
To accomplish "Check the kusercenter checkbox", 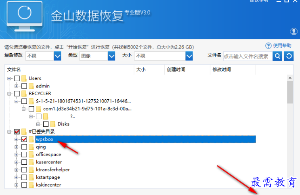I will click(x=24, y=162).
